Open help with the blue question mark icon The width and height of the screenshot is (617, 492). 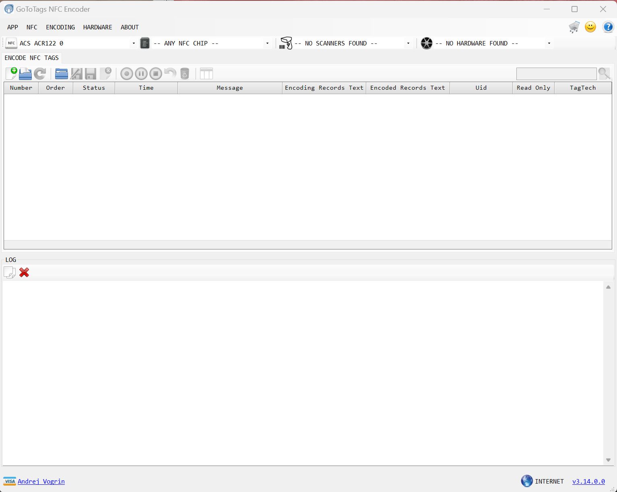click(x=608, y=27)
